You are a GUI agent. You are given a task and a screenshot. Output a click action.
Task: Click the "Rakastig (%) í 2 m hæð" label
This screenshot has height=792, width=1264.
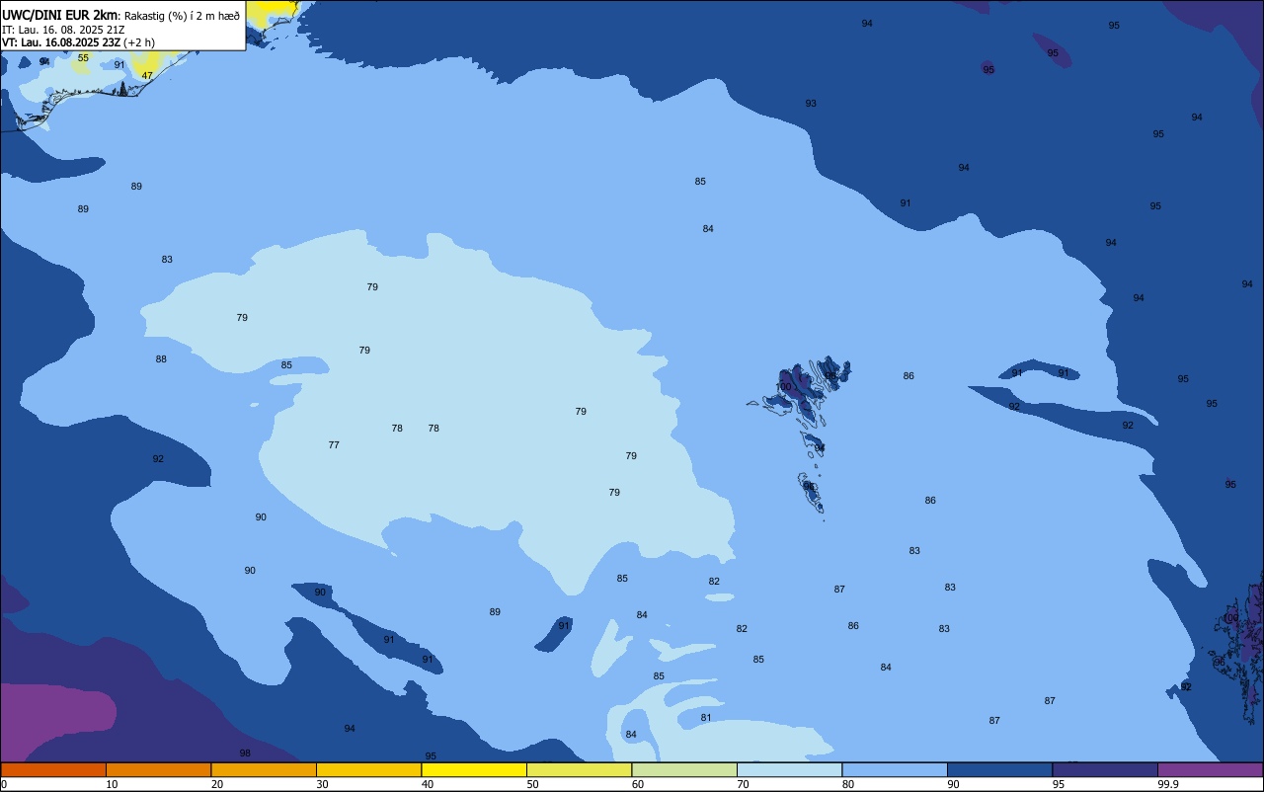[182, 16]
